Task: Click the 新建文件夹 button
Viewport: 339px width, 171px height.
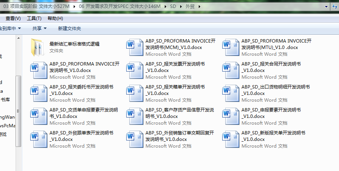Action: (70, 28)
